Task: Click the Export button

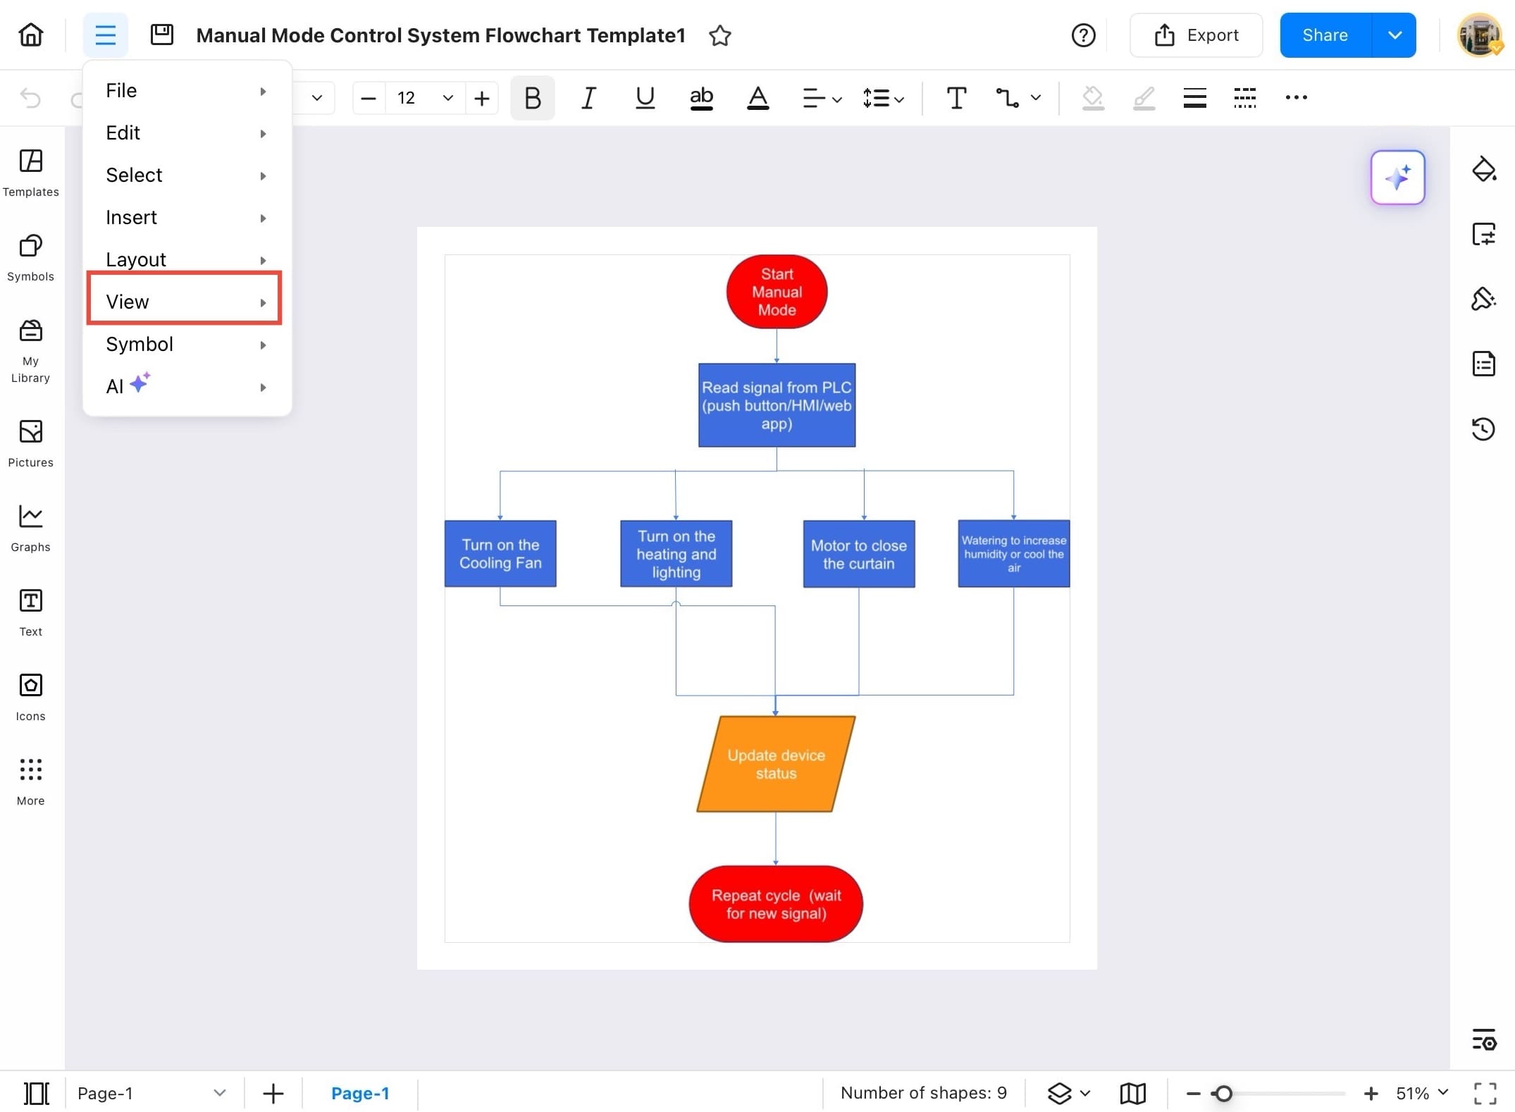Action: click(x=1196, y=35)
